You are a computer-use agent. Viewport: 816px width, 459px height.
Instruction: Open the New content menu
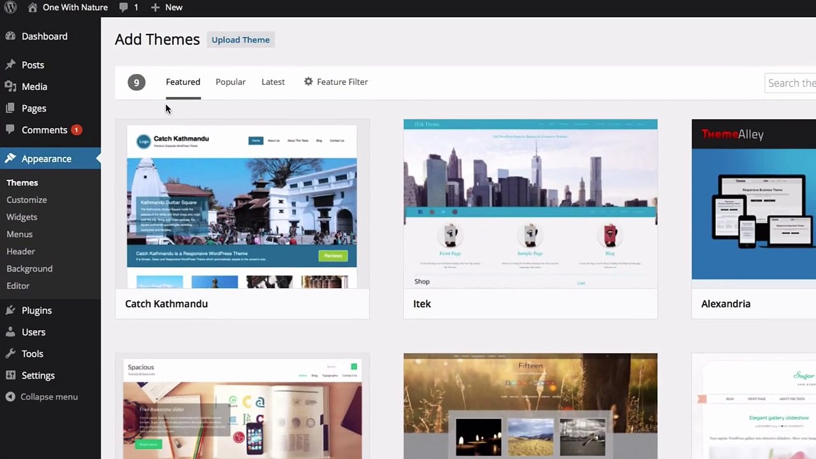coord(167,8)
